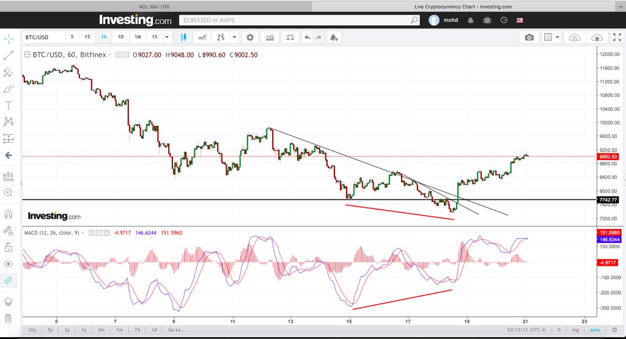
Task: Toggle lock all drawing tools
Action: coord(9,247)
